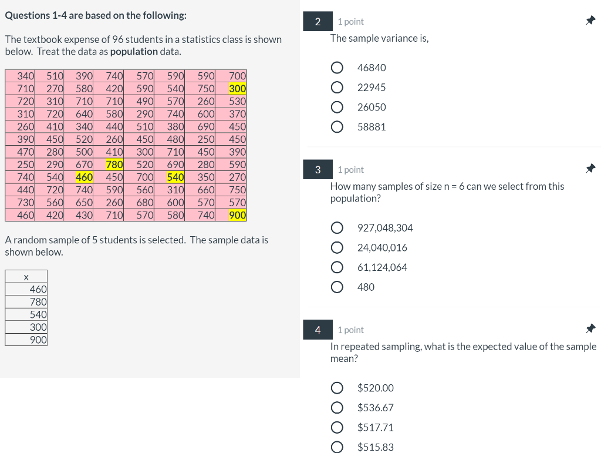This screenshot has height=453, width=601.
Task: Select $536.67 for question 4
Action: coord(337,407)
